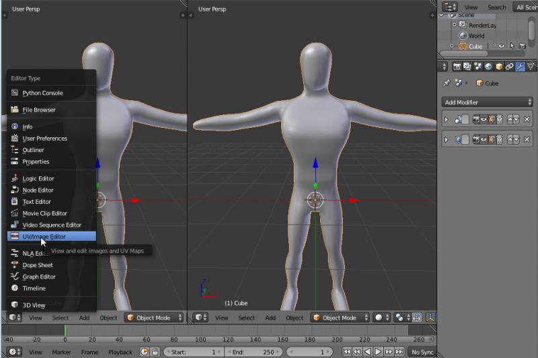Click the No Sync button
Image resolution: width=538 pixels, height=358 pixels.
point(422,352)
